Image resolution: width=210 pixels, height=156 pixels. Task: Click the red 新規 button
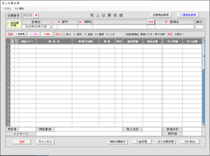[x=151, y=22]
